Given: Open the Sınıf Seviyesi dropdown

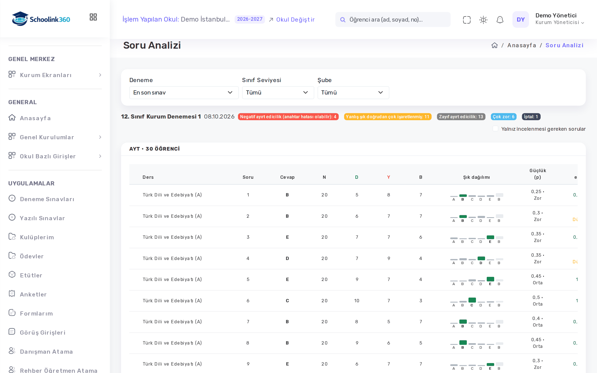Looking at the screenshot, I should (278, 93).
